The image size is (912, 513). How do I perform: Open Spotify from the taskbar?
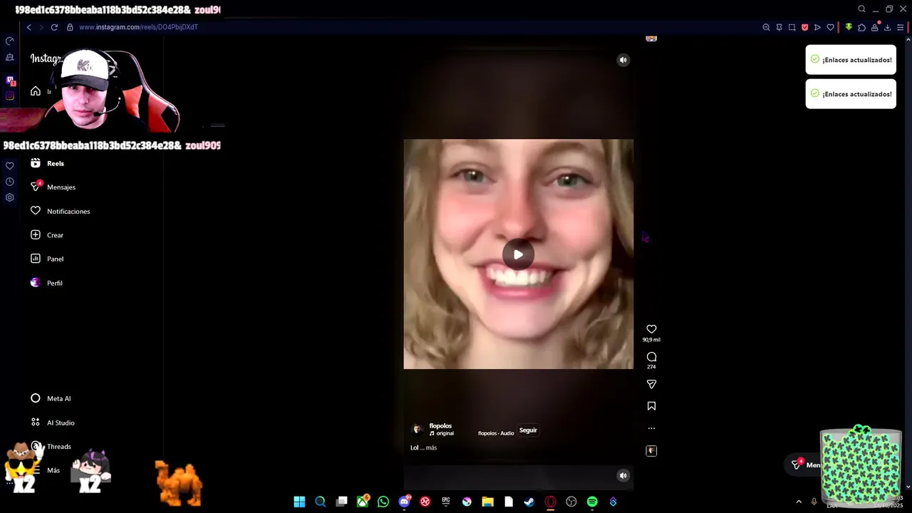[x=592, y=502]
